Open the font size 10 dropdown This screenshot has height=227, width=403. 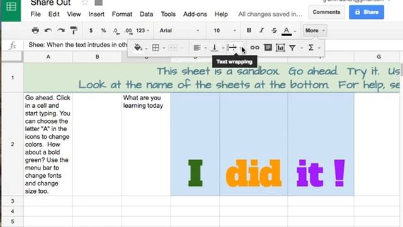tap(224, 30)
